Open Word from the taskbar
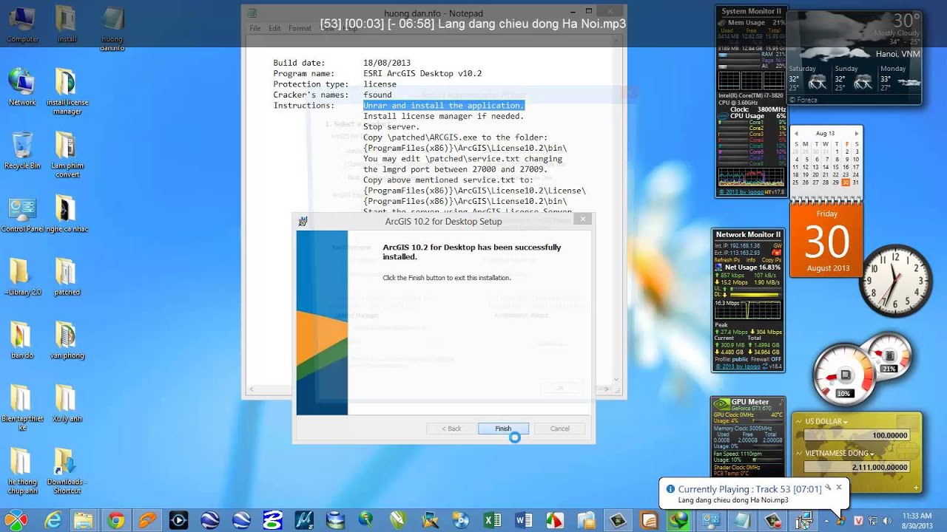The width and height of the screenshot is (947, 532). [x=524, y=520]
